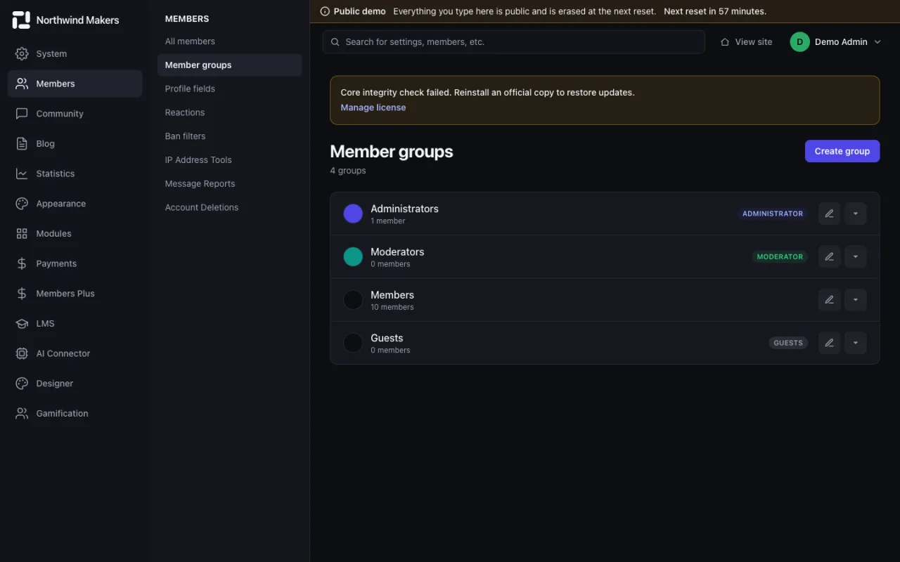Open Blog via document icon
The width and height of the screenshot is (900, 562).
(22, 143)
